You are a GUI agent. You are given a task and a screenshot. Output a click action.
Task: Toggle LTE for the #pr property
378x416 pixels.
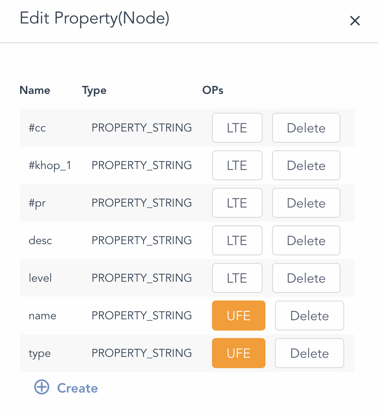[237, 203]
